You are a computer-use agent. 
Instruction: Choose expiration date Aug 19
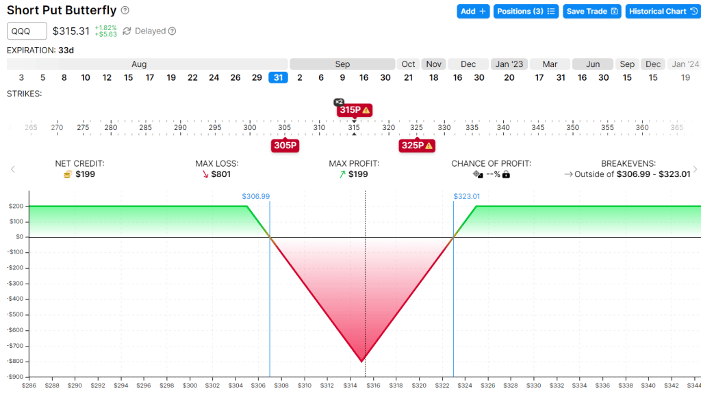point(171,77)
